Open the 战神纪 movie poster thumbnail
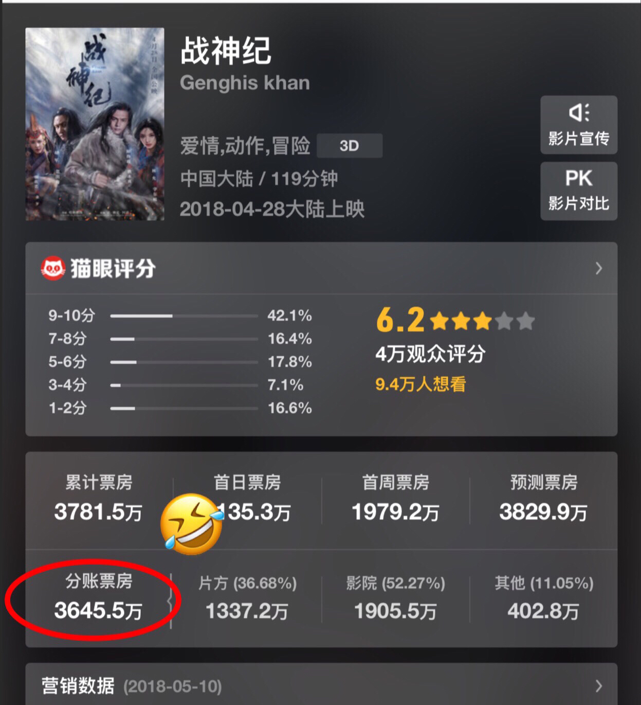This screenshot has width=641, height=705. click(x=95, y=124)
